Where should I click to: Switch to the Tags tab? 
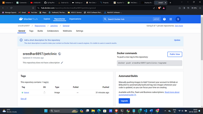coord(31,31)
